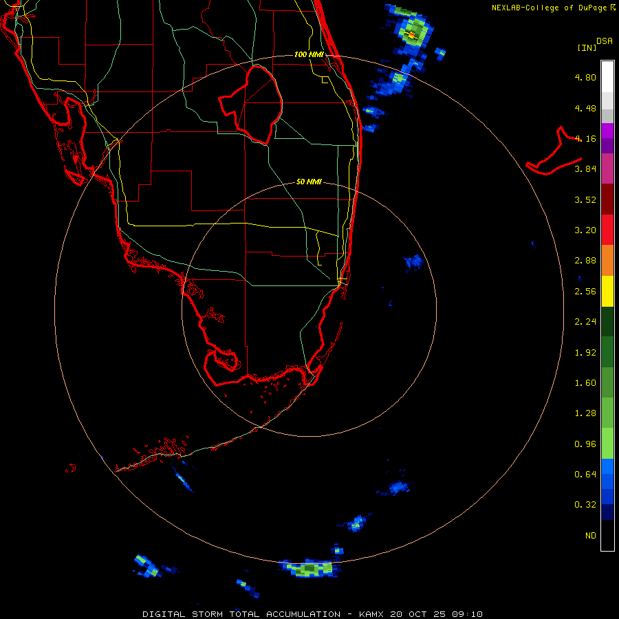
Task: Click the 2.24 legend value
Action: (585, 322)
